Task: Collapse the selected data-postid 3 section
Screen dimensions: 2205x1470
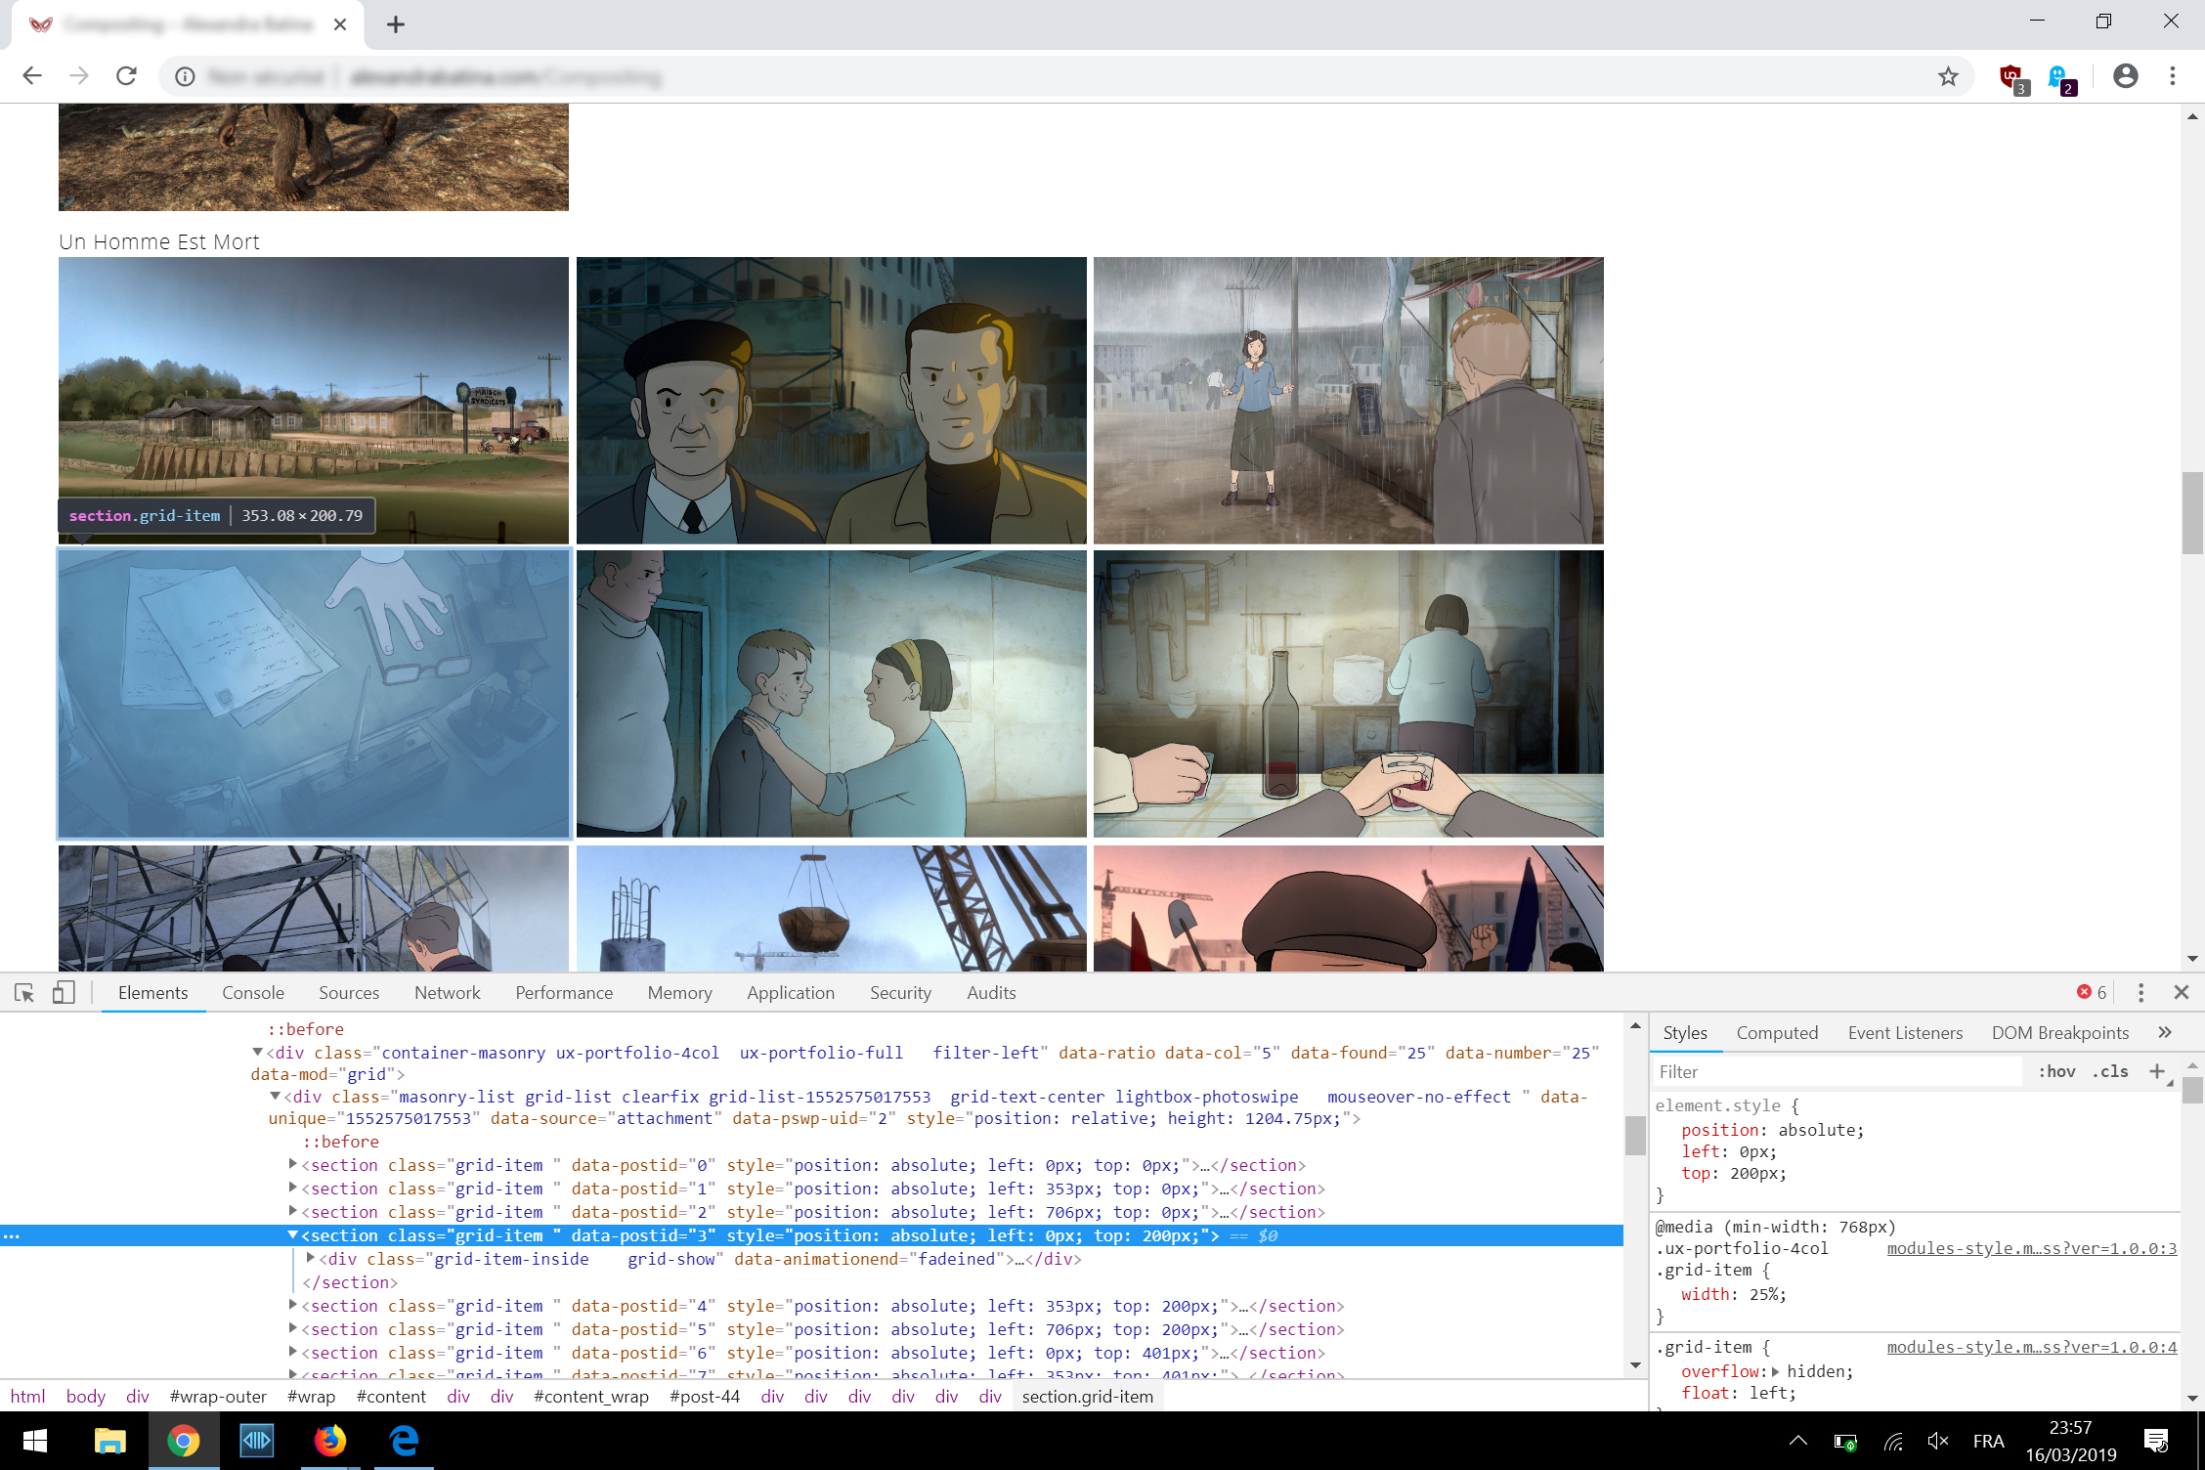Action: pyautogui.click(x=292, y=1235)
